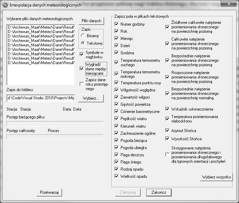Viewport: 239px width, 203px height.
Task: Toggle Temperatura punktu rosy checkbox
Action: 116,83
